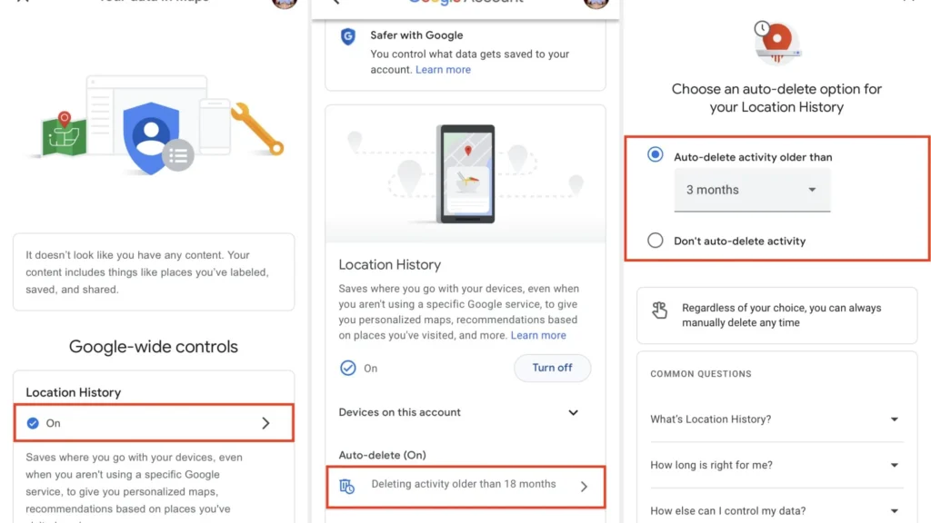This screenshot has height=523, width=931.
Task: Open Learn more link under Safer with Google
Action: pyautogui.click(x=443, y=70)
